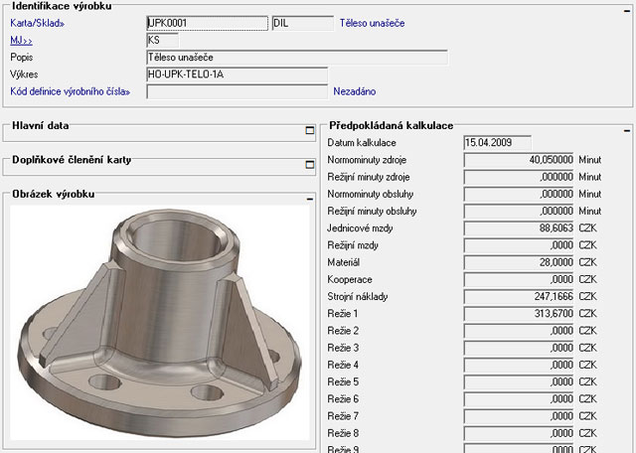Click the Režie 1 label

[x=342, y=314]
